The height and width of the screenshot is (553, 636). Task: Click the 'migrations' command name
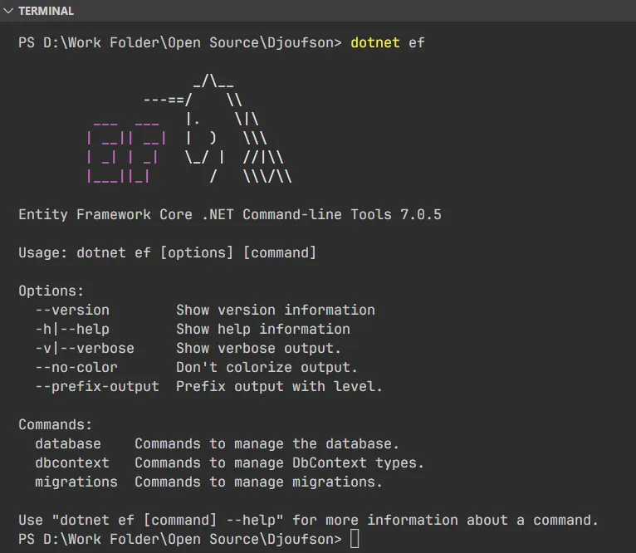(x=76, y=482)
